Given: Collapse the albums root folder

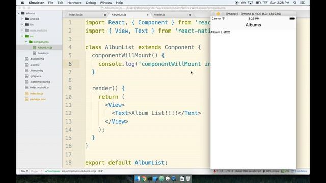Looking at the screenshot, I should [x=18, y=13].
